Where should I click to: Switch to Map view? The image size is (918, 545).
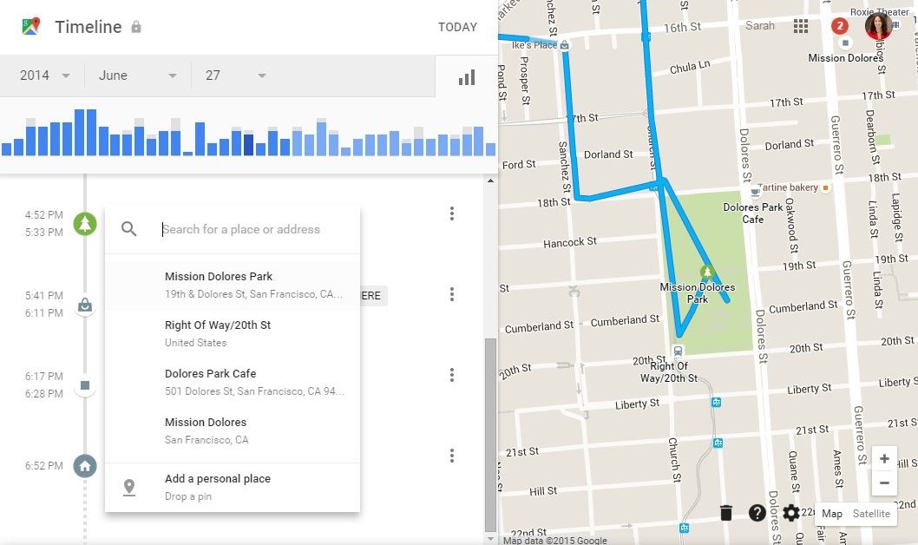click(832, 514)
